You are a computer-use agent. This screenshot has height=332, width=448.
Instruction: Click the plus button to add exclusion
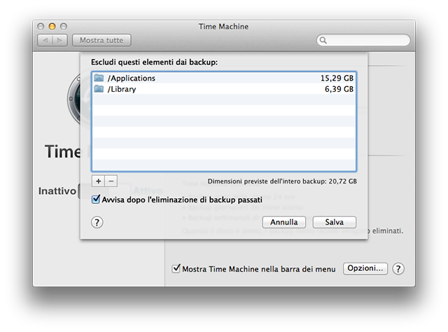pyautogui.click(x=99, y=181)
